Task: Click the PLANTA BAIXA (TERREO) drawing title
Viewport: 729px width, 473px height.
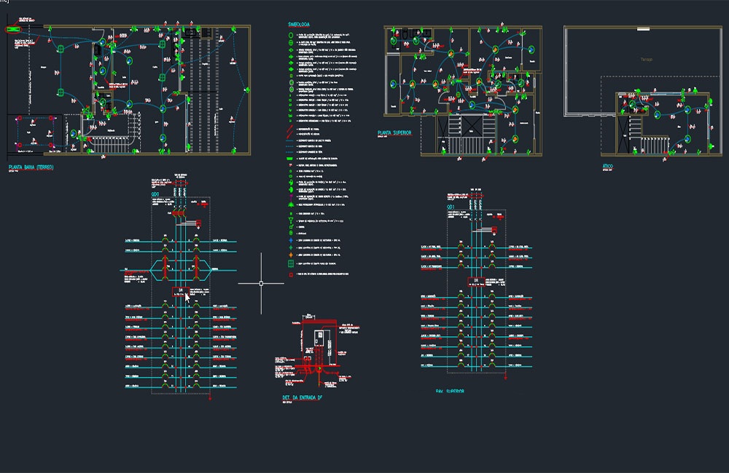Action: (x=31, y=167)
